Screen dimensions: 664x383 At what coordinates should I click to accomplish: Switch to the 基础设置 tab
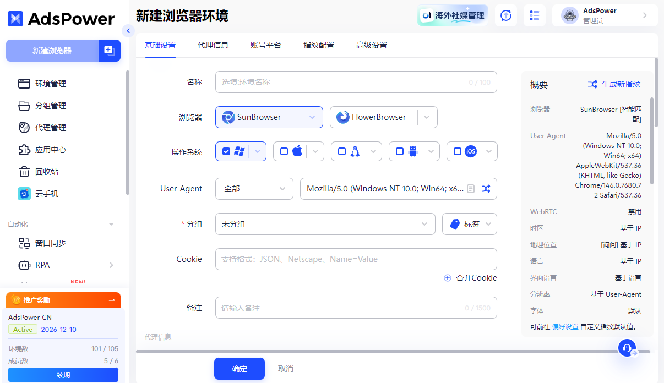pyautogui.click(x=160, y=45)
